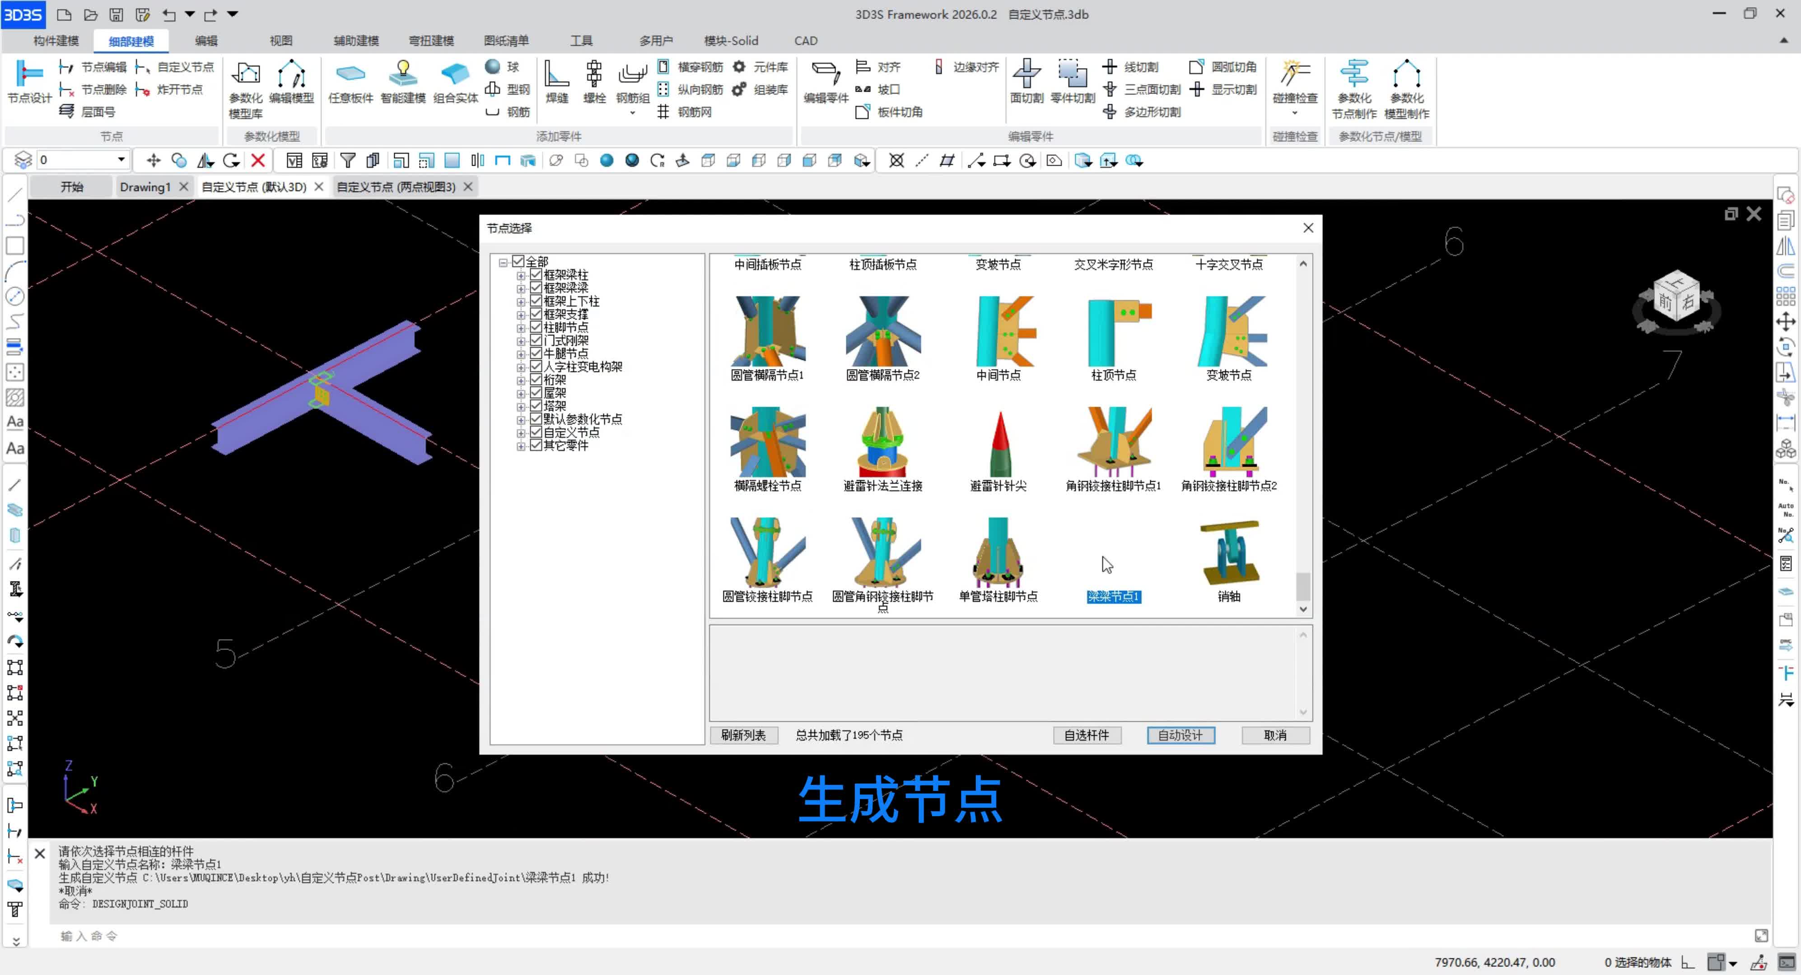The height and width of the screenshot is (975, 1801).
Task: Toggle the 全部 root checkbox
Action: pyautogui.click(x=518, y=261)
